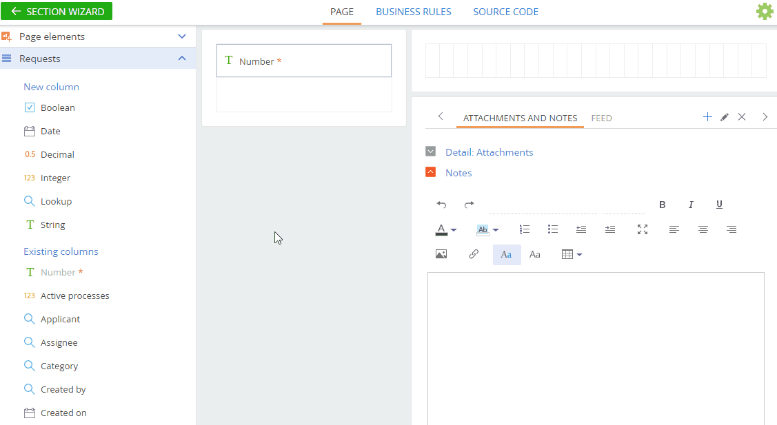Select the Category existing column
This screenshot has width=777, height=425.
tap(51, 366)
